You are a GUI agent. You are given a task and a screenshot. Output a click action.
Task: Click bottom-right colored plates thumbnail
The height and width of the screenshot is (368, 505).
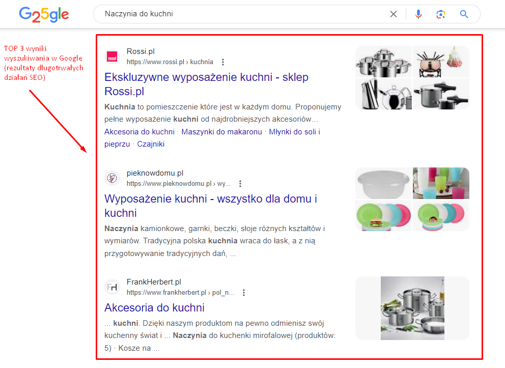[441, 215]
